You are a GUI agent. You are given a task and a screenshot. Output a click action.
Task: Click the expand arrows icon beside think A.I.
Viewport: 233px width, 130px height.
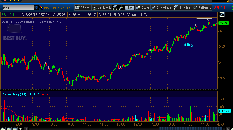[x=115, y=7]
